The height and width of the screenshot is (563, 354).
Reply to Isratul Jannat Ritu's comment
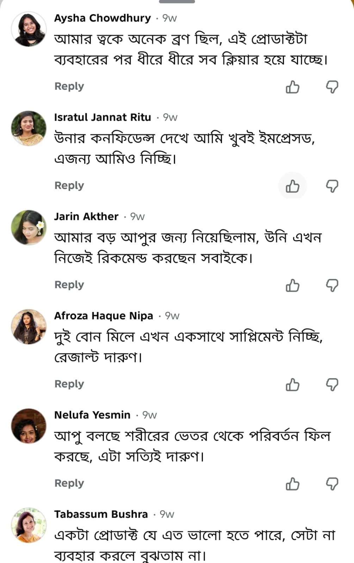(69, 185)
